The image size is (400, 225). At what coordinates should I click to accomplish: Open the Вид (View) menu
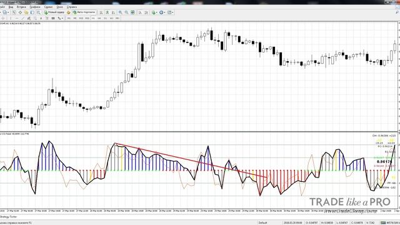(11, 7)
